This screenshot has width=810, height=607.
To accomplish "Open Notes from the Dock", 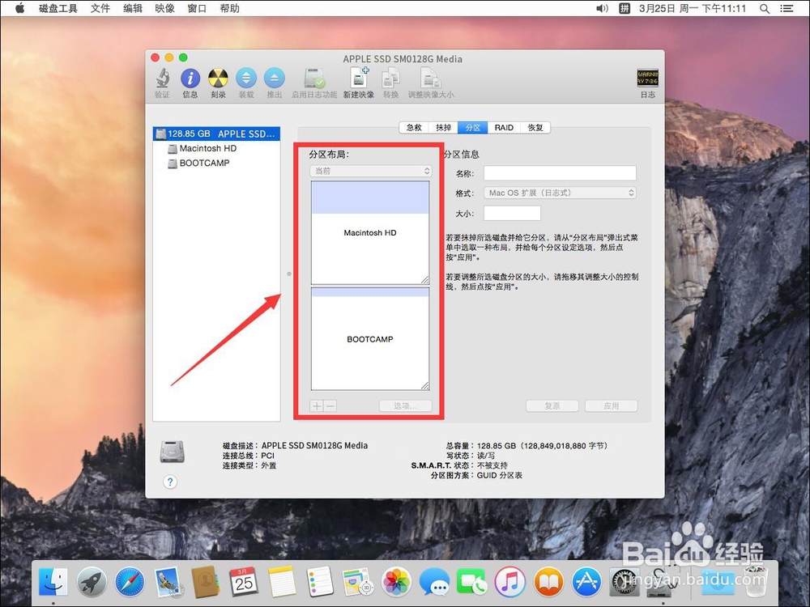I will [282, 582].
